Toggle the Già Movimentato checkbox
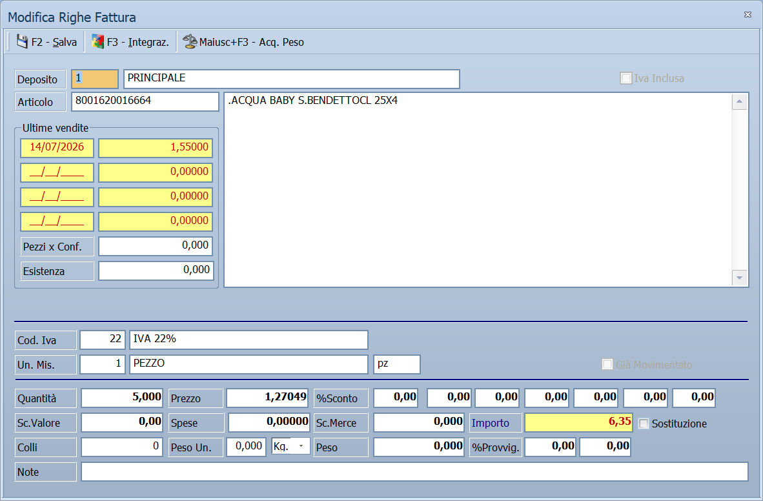This screenshot has height=501, width=763. [x=607, y=365]
